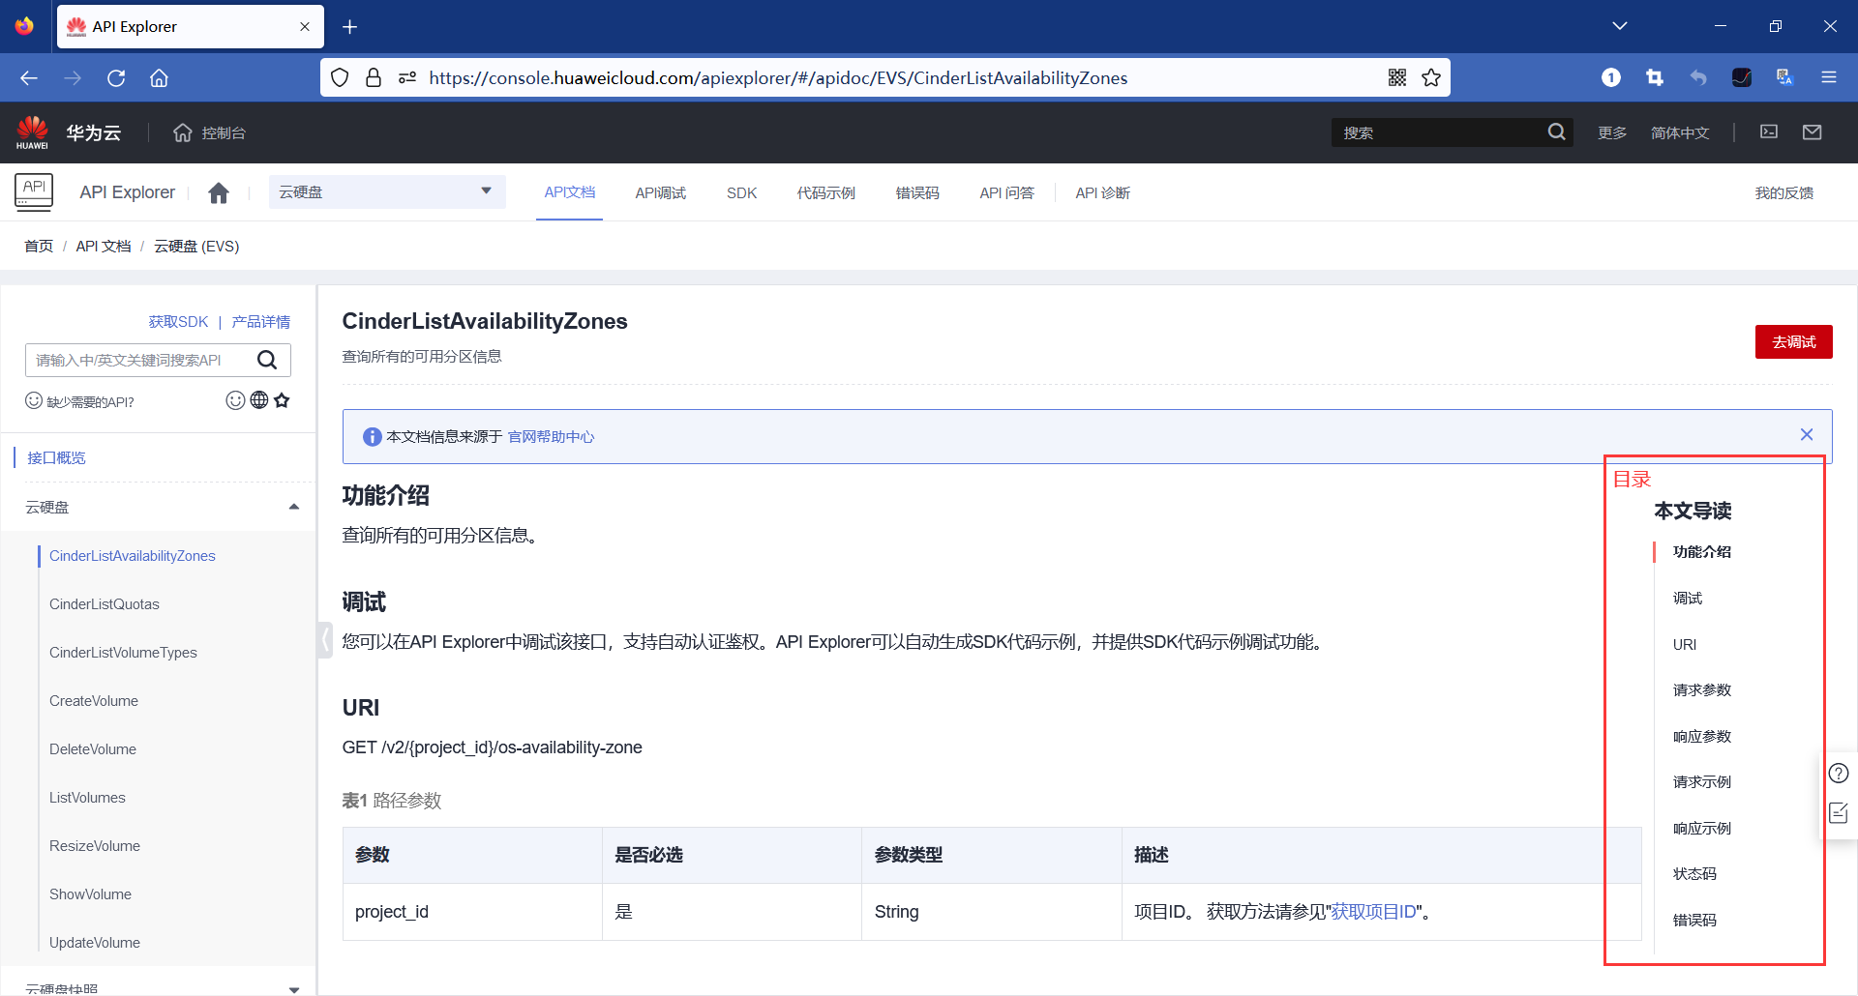Viewport: 1858px width, 996px height.
Task: Click the help question mark floating icon
Action: [1839, 774]
